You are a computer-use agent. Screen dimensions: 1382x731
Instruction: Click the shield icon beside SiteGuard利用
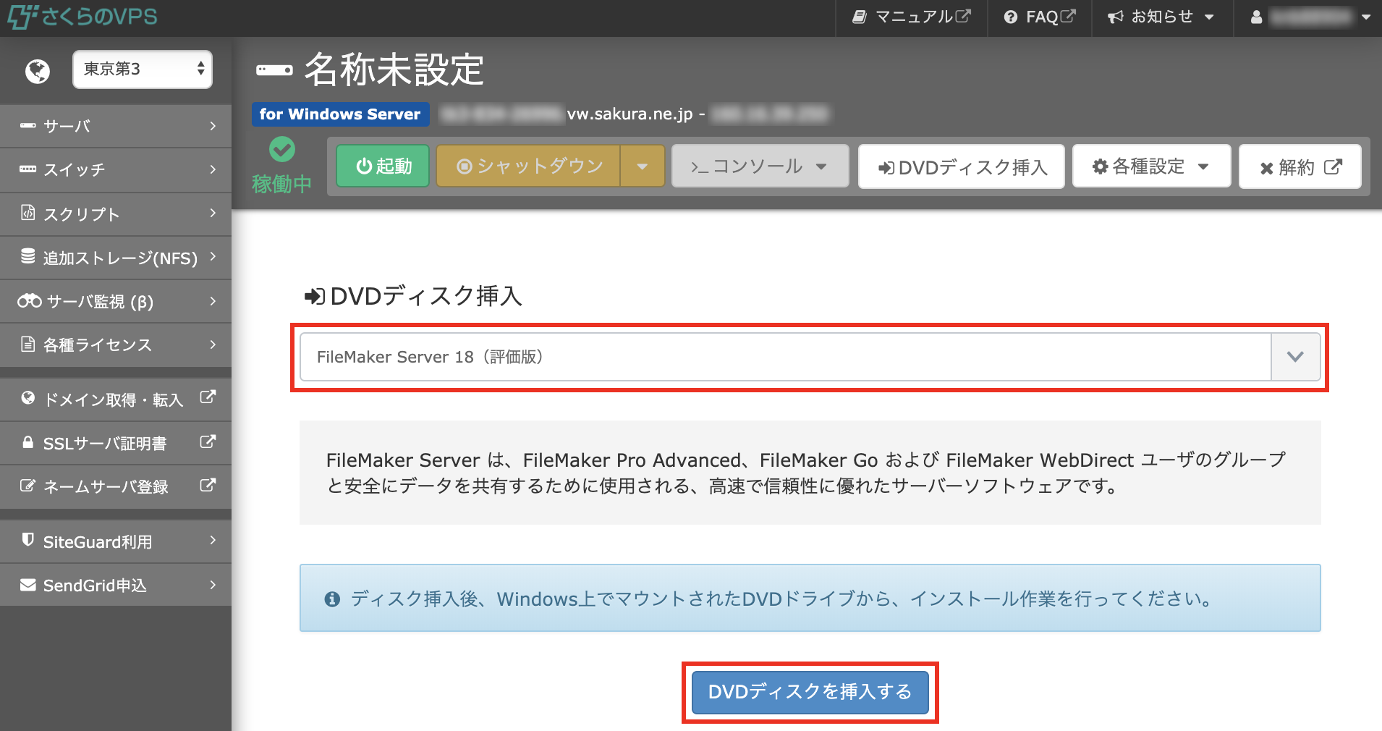coord(28,540)
